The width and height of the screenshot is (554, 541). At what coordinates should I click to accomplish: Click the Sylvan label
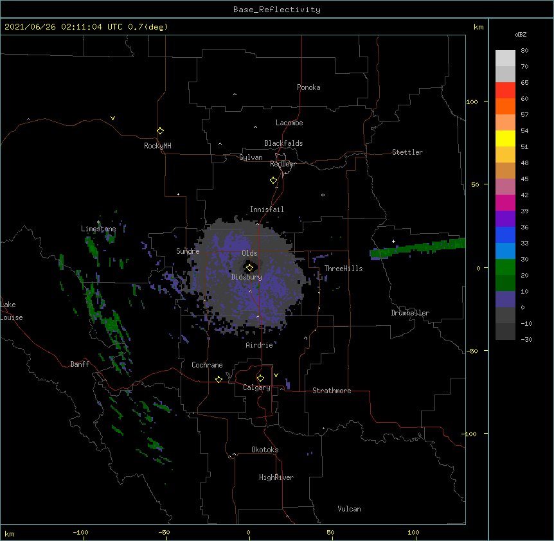pyautogui.click(x=251, y=157)
